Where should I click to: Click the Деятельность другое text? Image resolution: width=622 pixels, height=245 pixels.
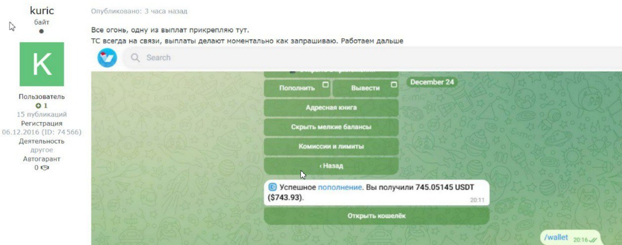click(x=42, y=146)
